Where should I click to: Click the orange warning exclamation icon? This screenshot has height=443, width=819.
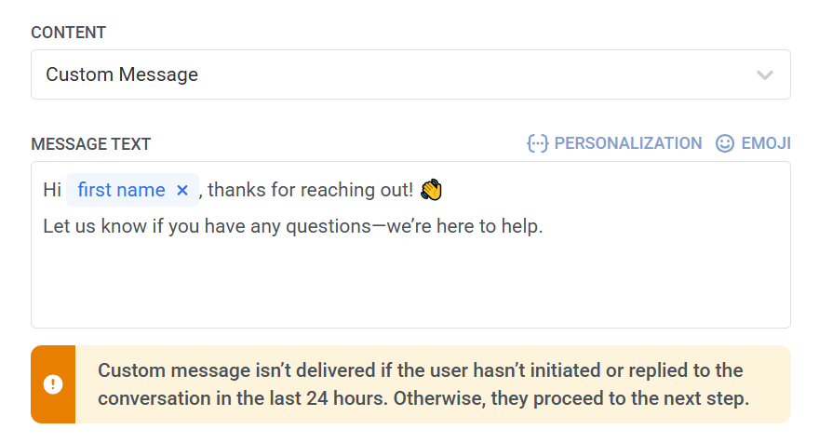pos(53,384)
